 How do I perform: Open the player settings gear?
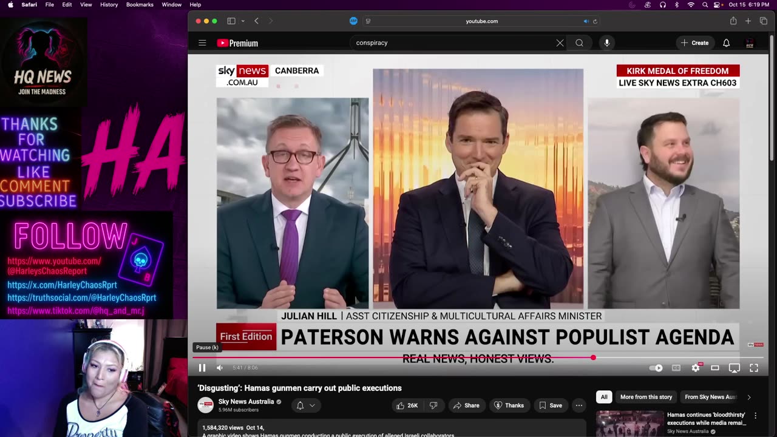(x=696, y=368)
